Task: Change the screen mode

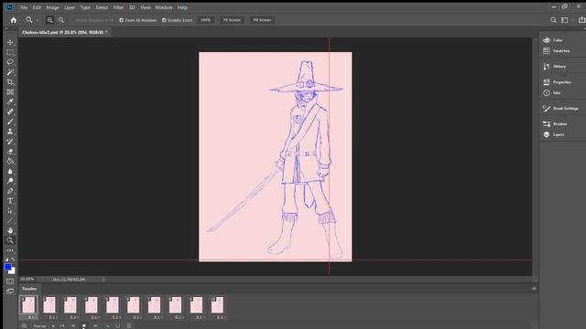Action: (x=10, y=291)
